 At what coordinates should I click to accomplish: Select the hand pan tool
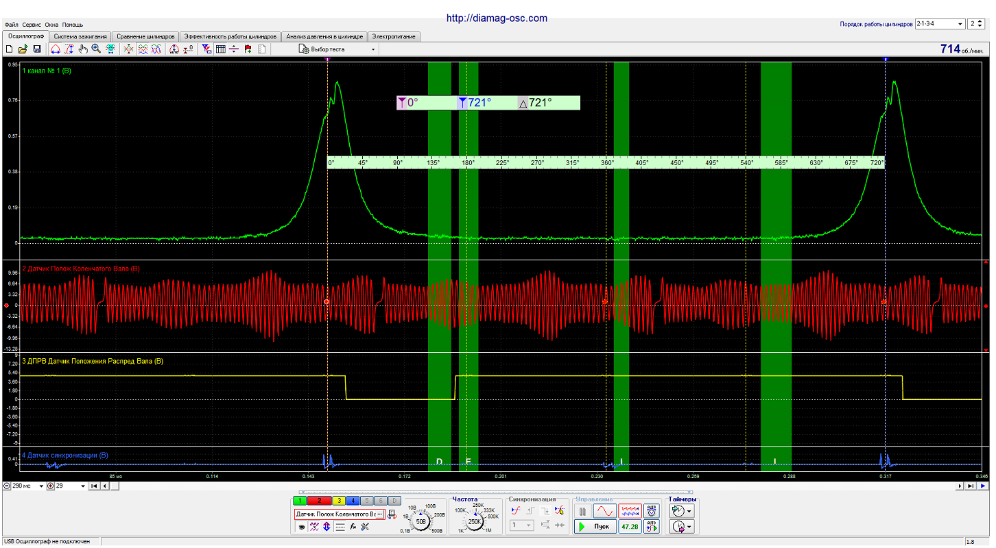[83, 49]
